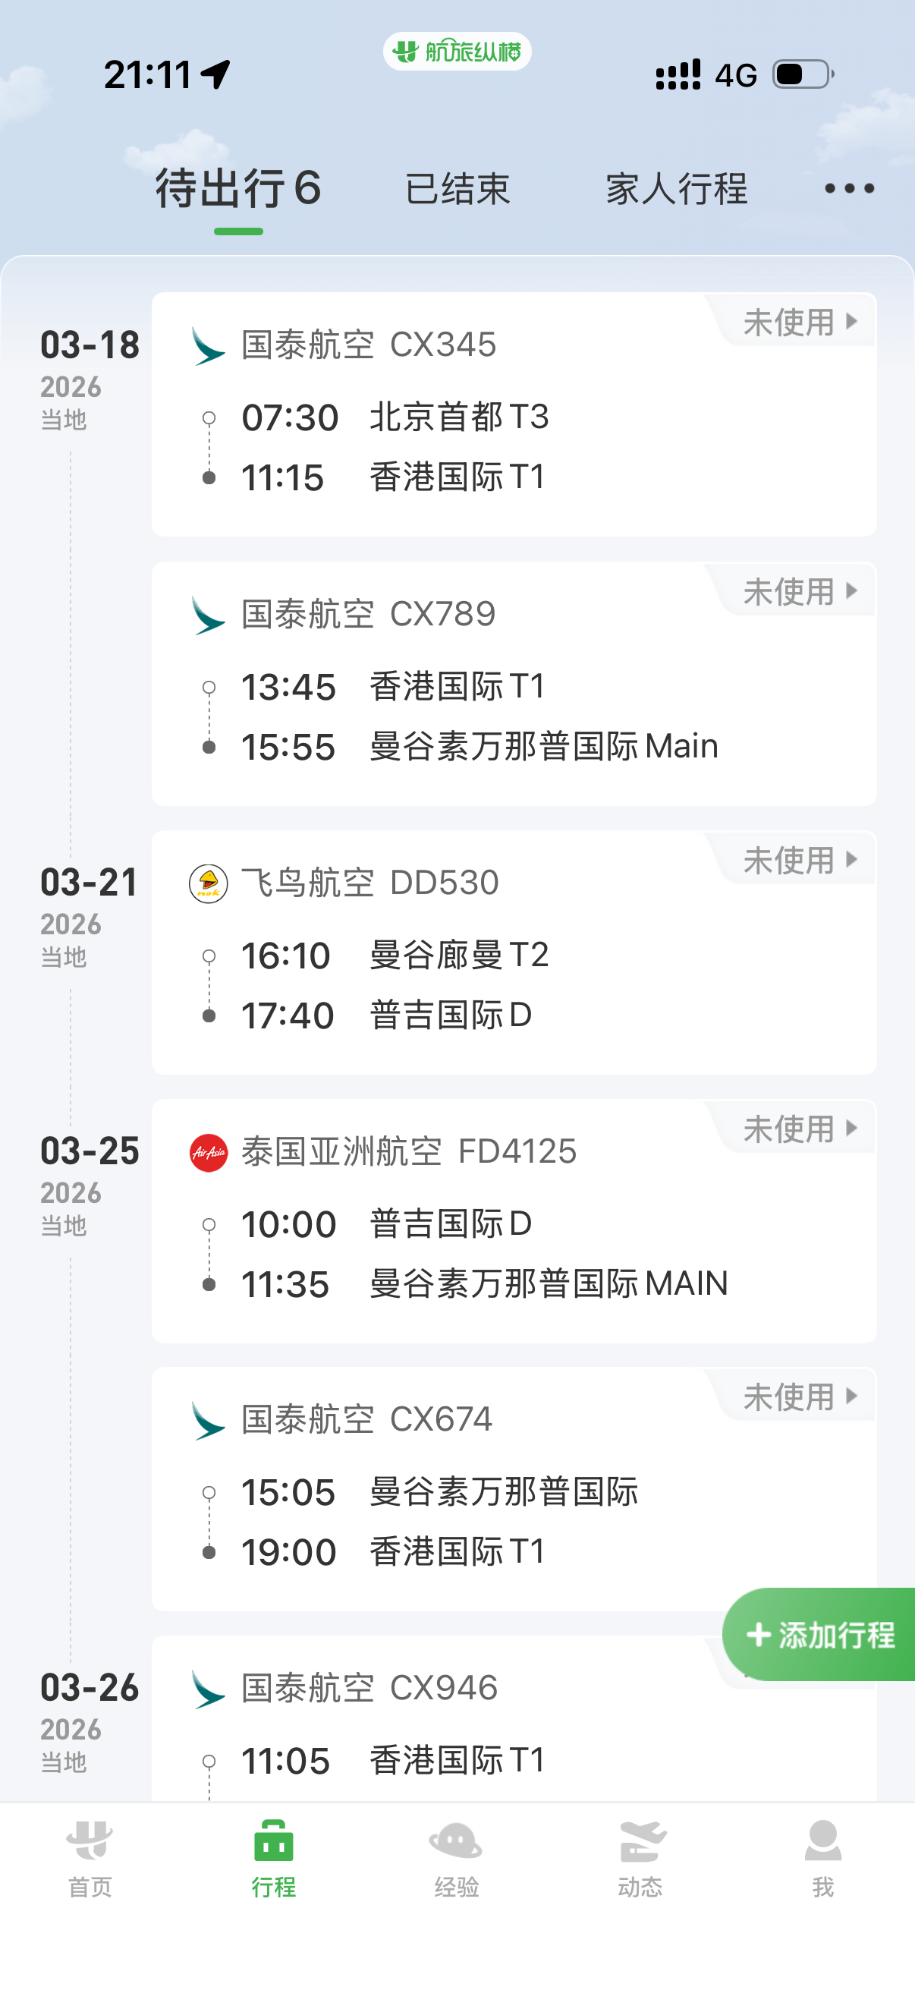This screenshot has height=1990, width=915.
Task: Tap the three-dot more options icon
Action: click(848, 188)
